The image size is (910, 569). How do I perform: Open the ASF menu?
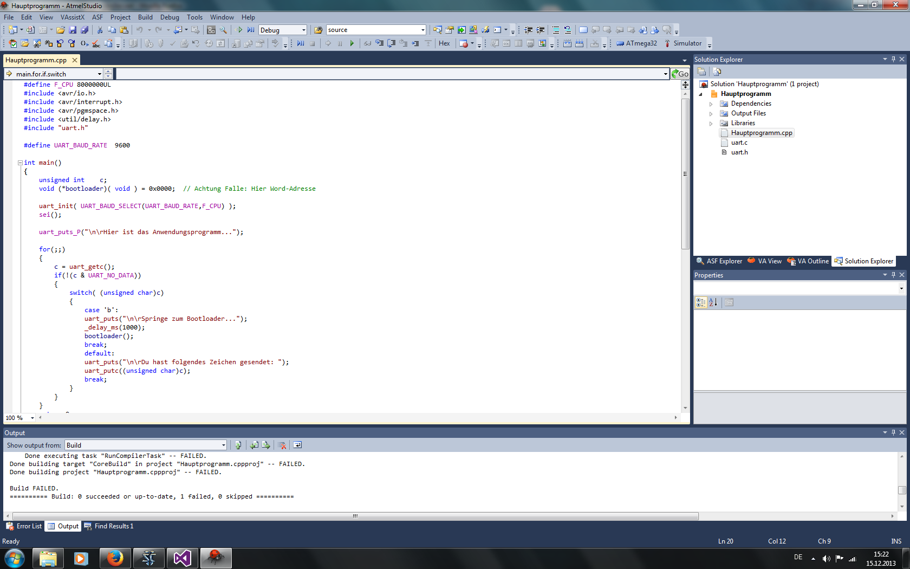(x=97, y=17)
